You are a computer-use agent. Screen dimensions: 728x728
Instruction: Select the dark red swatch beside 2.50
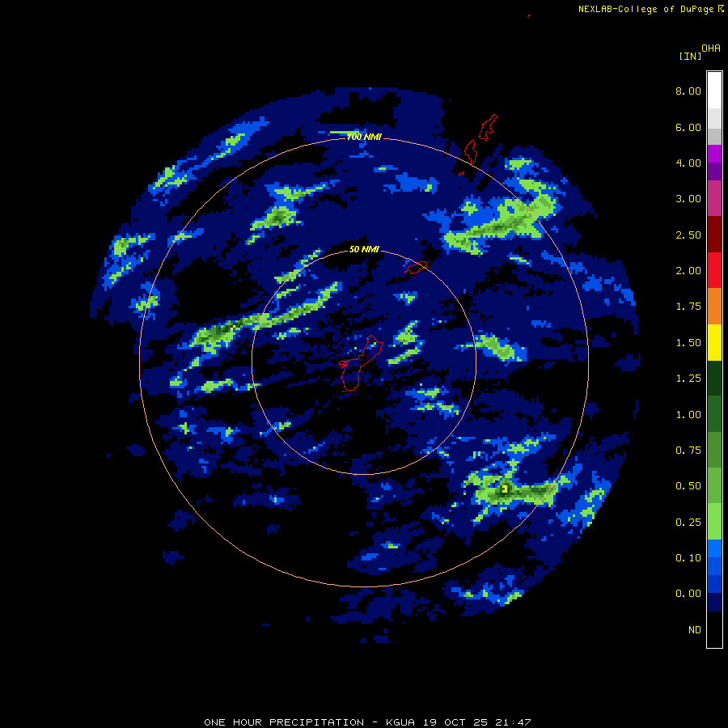714,235
